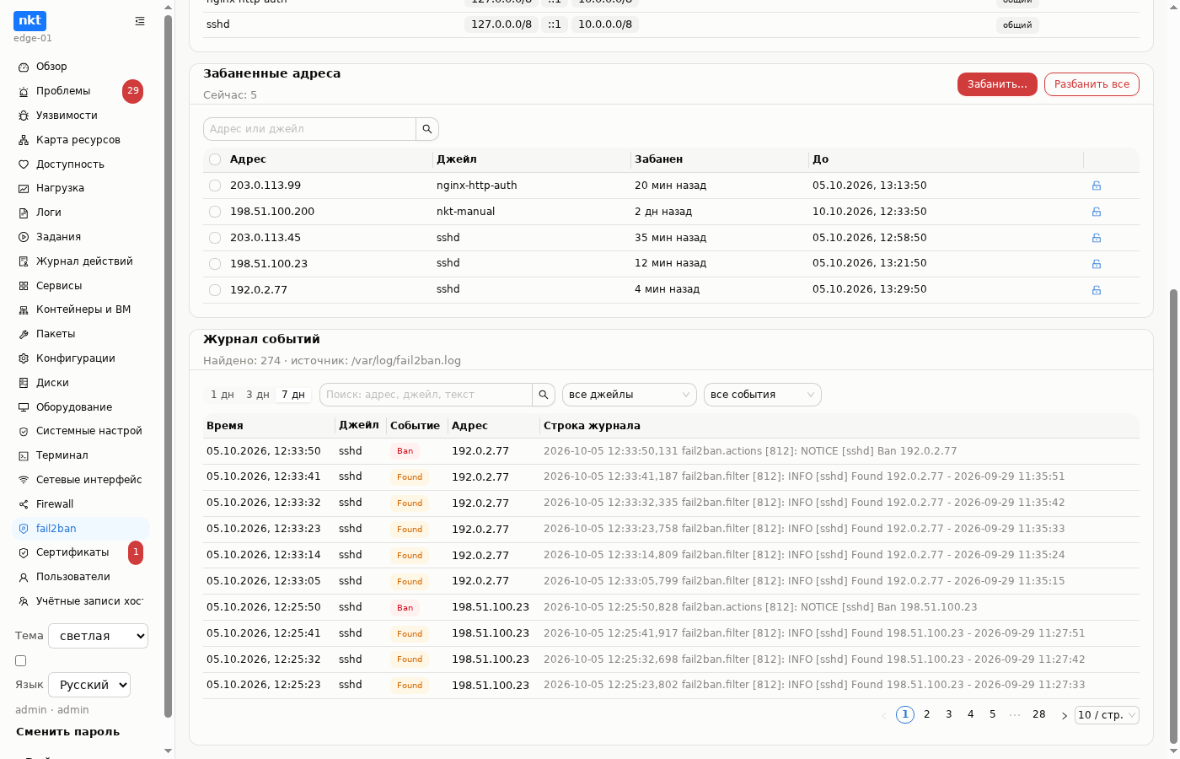Collapse the sidebar menu icon

(x=140, y=21)
